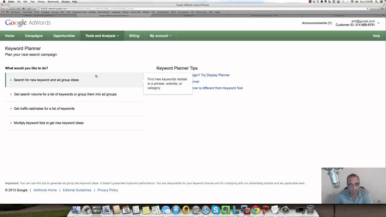Switch to the Sign Up Form Generator tab
The height and width of the screenshot is (217, 386).
[264, 15]
